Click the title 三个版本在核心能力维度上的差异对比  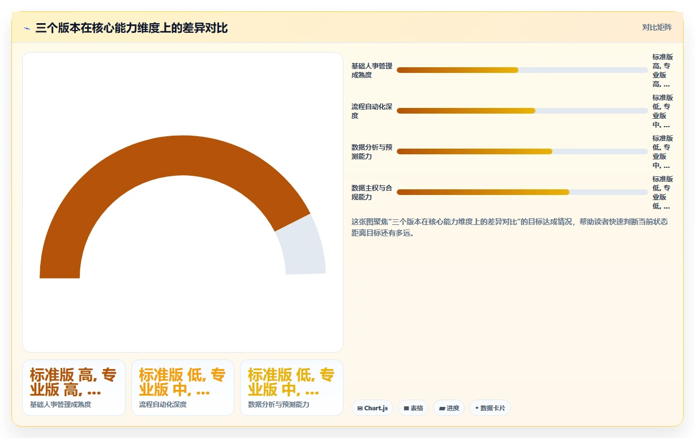pyautogui.click(x=131, y=28)
